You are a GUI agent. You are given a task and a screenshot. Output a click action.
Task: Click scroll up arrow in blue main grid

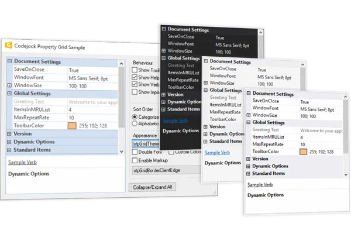pos(121,64)
